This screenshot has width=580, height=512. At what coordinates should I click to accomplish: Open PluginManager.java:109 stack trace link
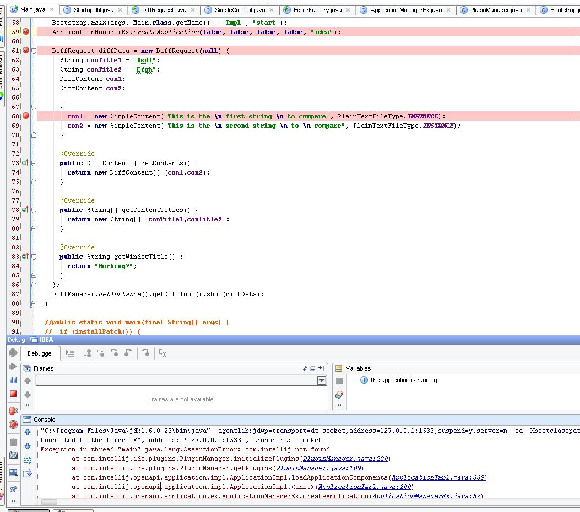pos(318,468)
